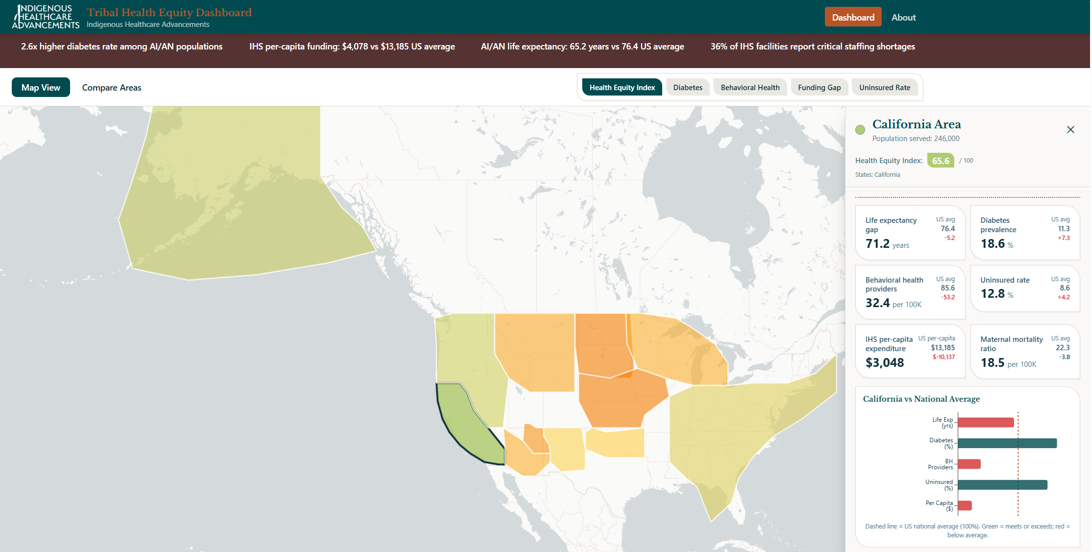1092x552 pixels.
Task: Open the Dashboard nav button
Action: point(852,18)
